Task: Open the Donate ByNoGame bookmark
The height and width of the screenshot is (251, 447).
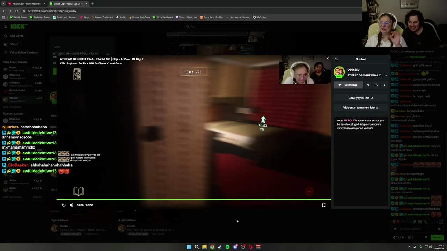Action: coord(139,17)
